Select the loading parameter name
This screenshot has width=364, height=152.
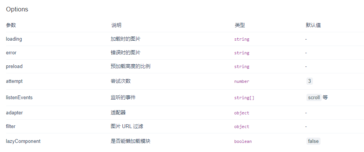coord(14,39)
